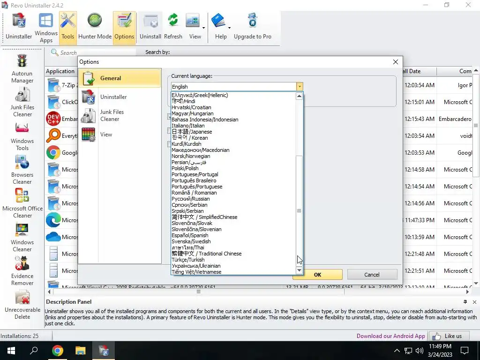Open Windows Apps from the toolbar

tap(46, 27)
